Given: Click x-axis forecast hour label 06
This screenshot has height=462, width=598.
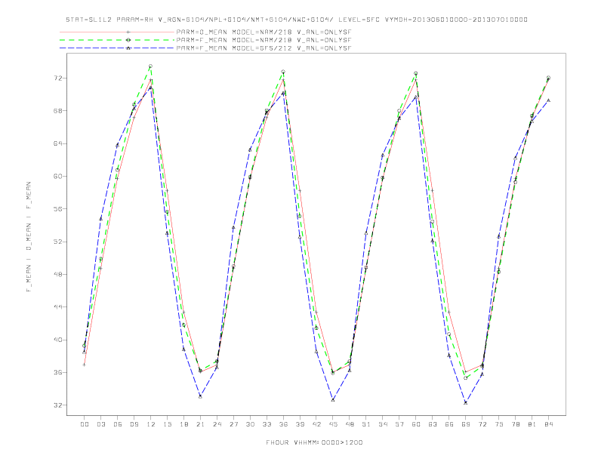Looking at the screenshot, I should point(118,424).
